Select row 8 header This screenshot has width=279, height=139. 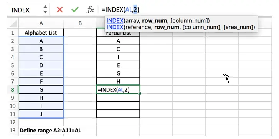pos(12,90)
